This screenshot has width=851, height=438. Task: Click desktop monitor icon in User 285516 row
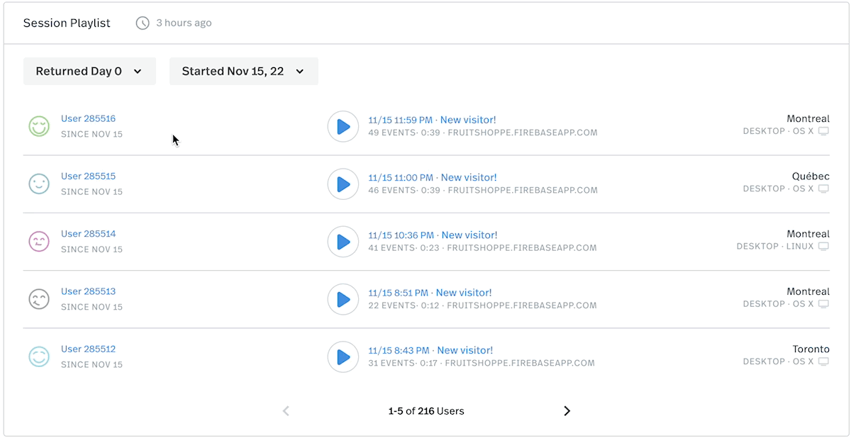[x=823, y=132]
